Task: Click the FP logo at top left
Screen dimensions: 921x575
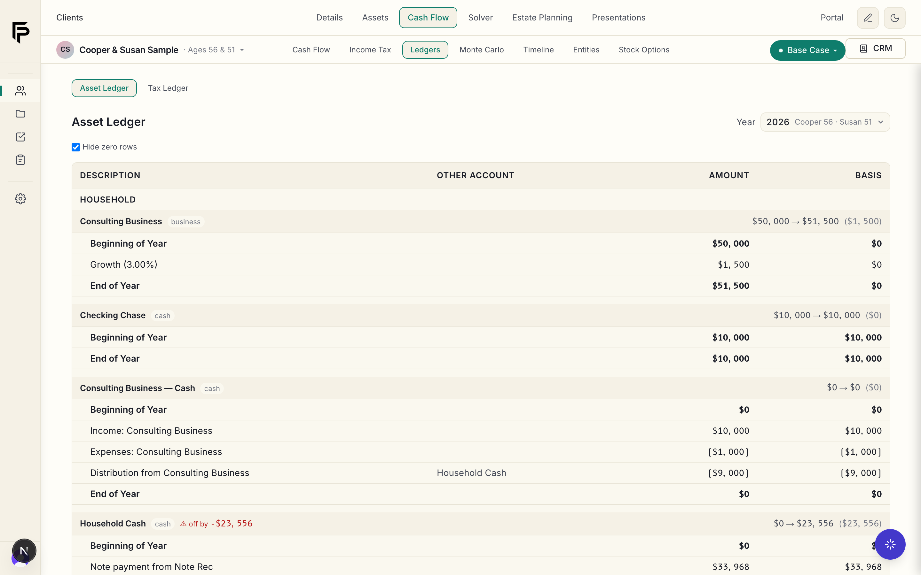Action: (20, 32)
